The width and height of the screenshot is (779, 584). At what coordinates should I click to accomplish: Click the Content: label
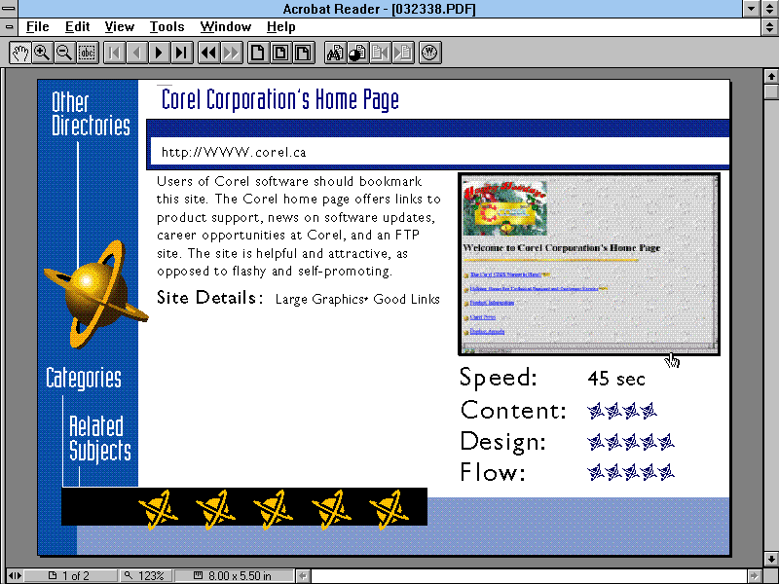pos(513,410)
